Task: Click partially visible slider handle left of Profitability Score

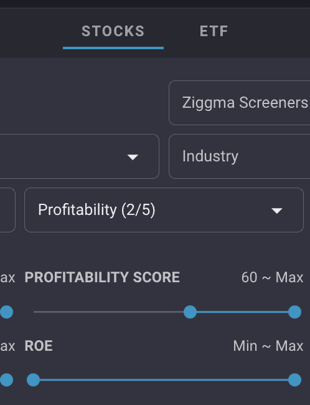Action: [6, 312]
